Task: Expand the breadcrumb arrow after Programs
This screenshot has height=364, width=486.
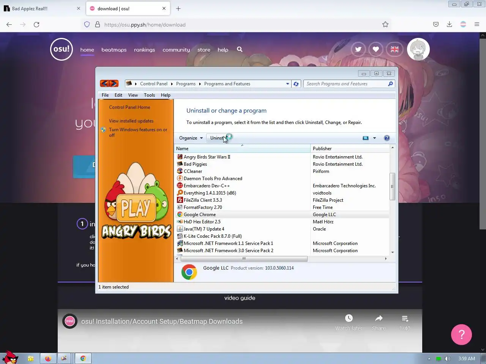Action: point(200,84)
